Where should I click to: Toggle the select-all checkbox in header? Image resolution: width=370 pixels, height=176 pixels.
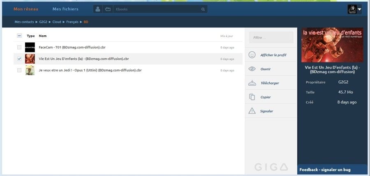click(x=19, y=36)
